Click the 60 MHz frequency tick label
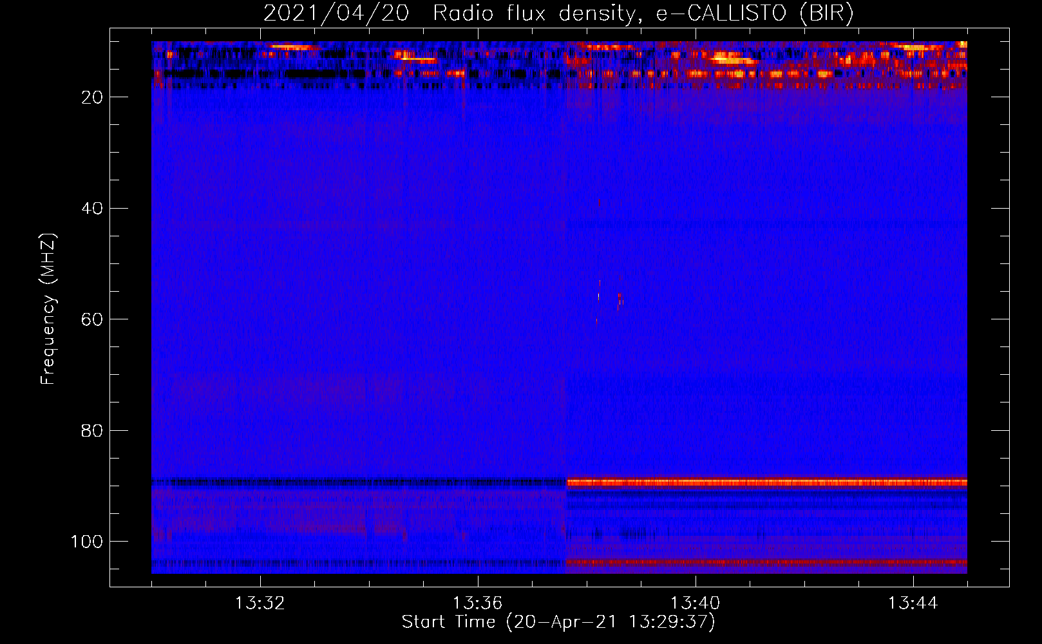Viewport: 1042px width, 644px height. [x=93, y=319]
